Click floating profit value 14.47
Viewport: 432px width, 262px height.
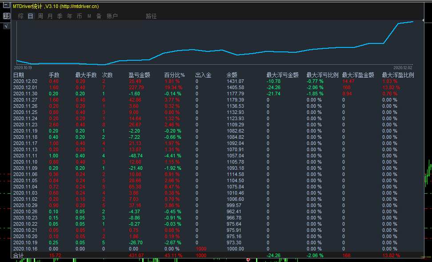(x=348, y=82)
